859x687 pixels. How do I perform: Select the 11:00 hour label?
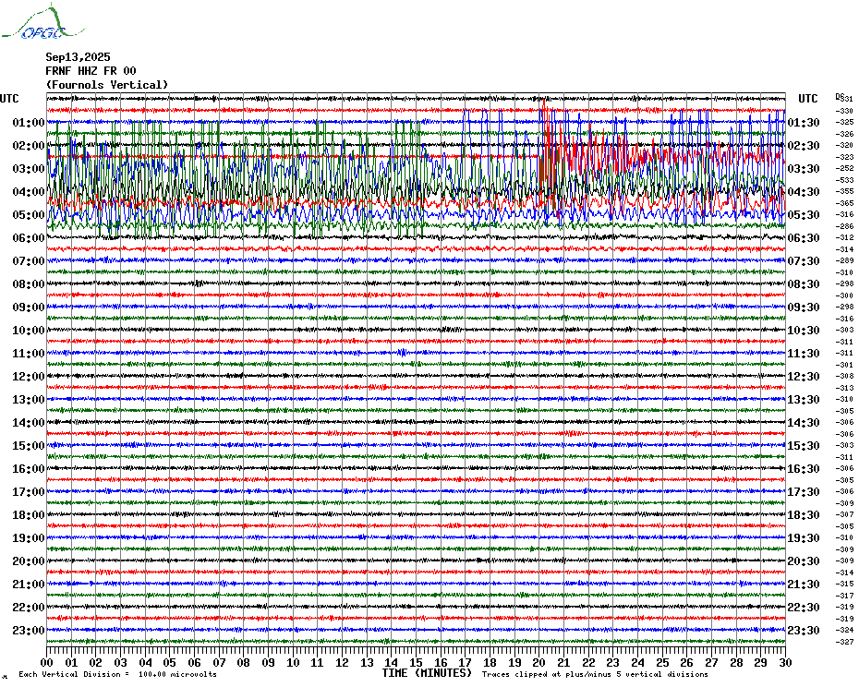(x=29, y=353)
